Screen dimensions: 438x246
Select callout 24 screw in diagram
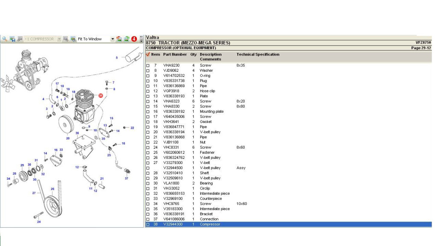[x=39, y=222]
